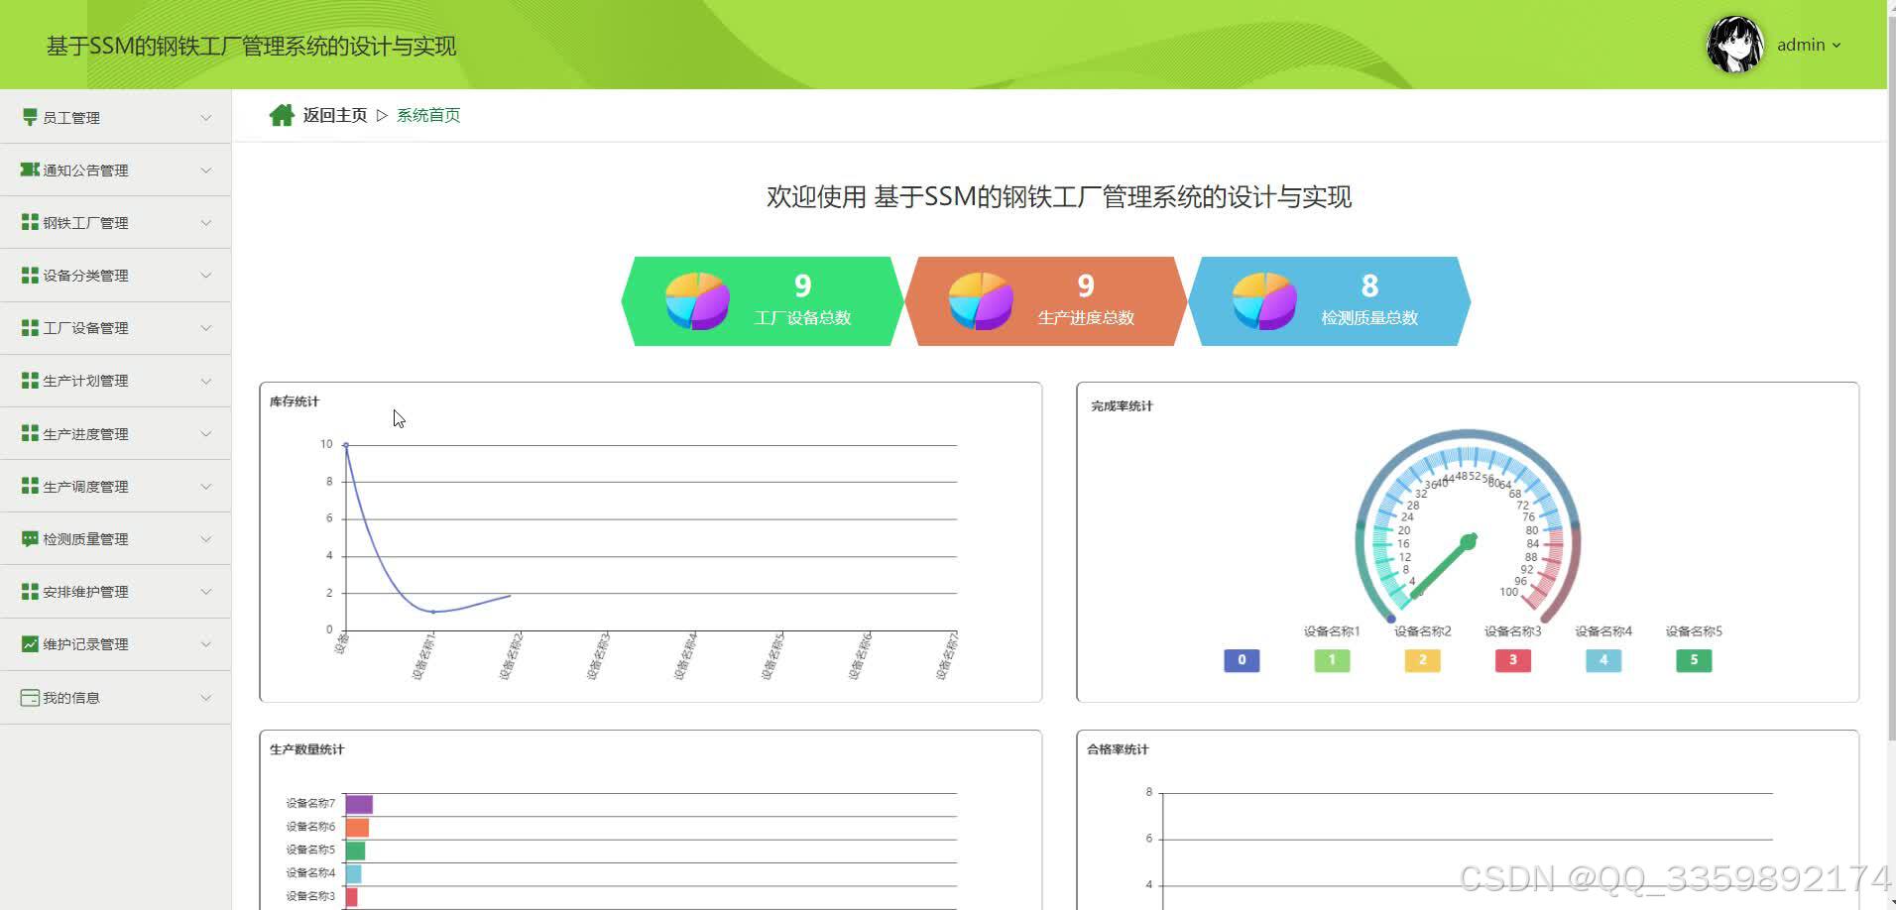Viewport: 1896px width, 910px height.
Task: Click the 我的信息 profile icon
Action: pyautogui.click(x=29, y=697)
